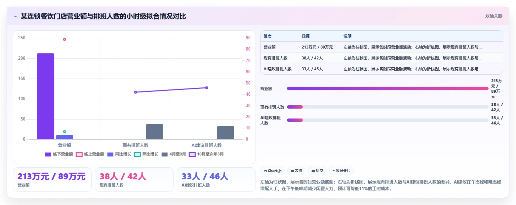Click the pink 线上营业额 color swatch in legend
This screenshot has width=516, height=205.
pyautogui.click(x=79, y=154)
